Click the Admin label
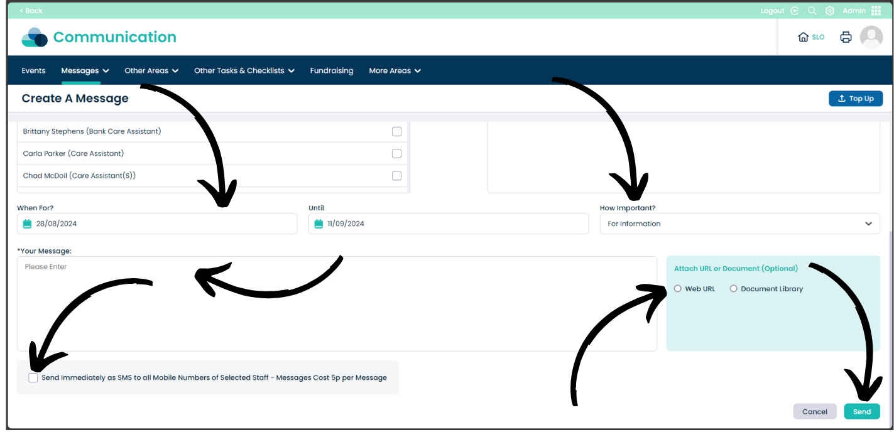 pos(854,11)
